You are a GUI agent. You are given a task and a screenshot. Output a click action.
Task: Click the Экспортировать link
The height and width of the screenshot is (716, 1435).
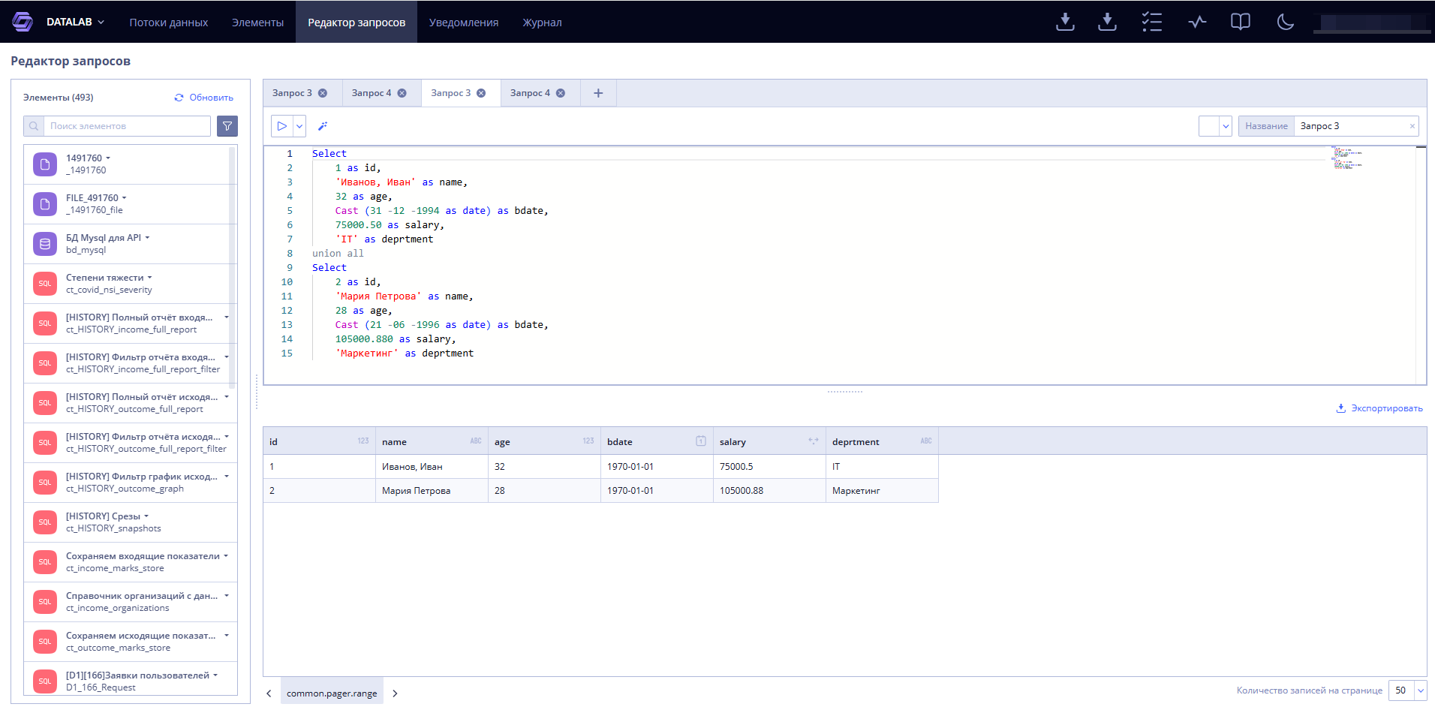(1379, 408)
